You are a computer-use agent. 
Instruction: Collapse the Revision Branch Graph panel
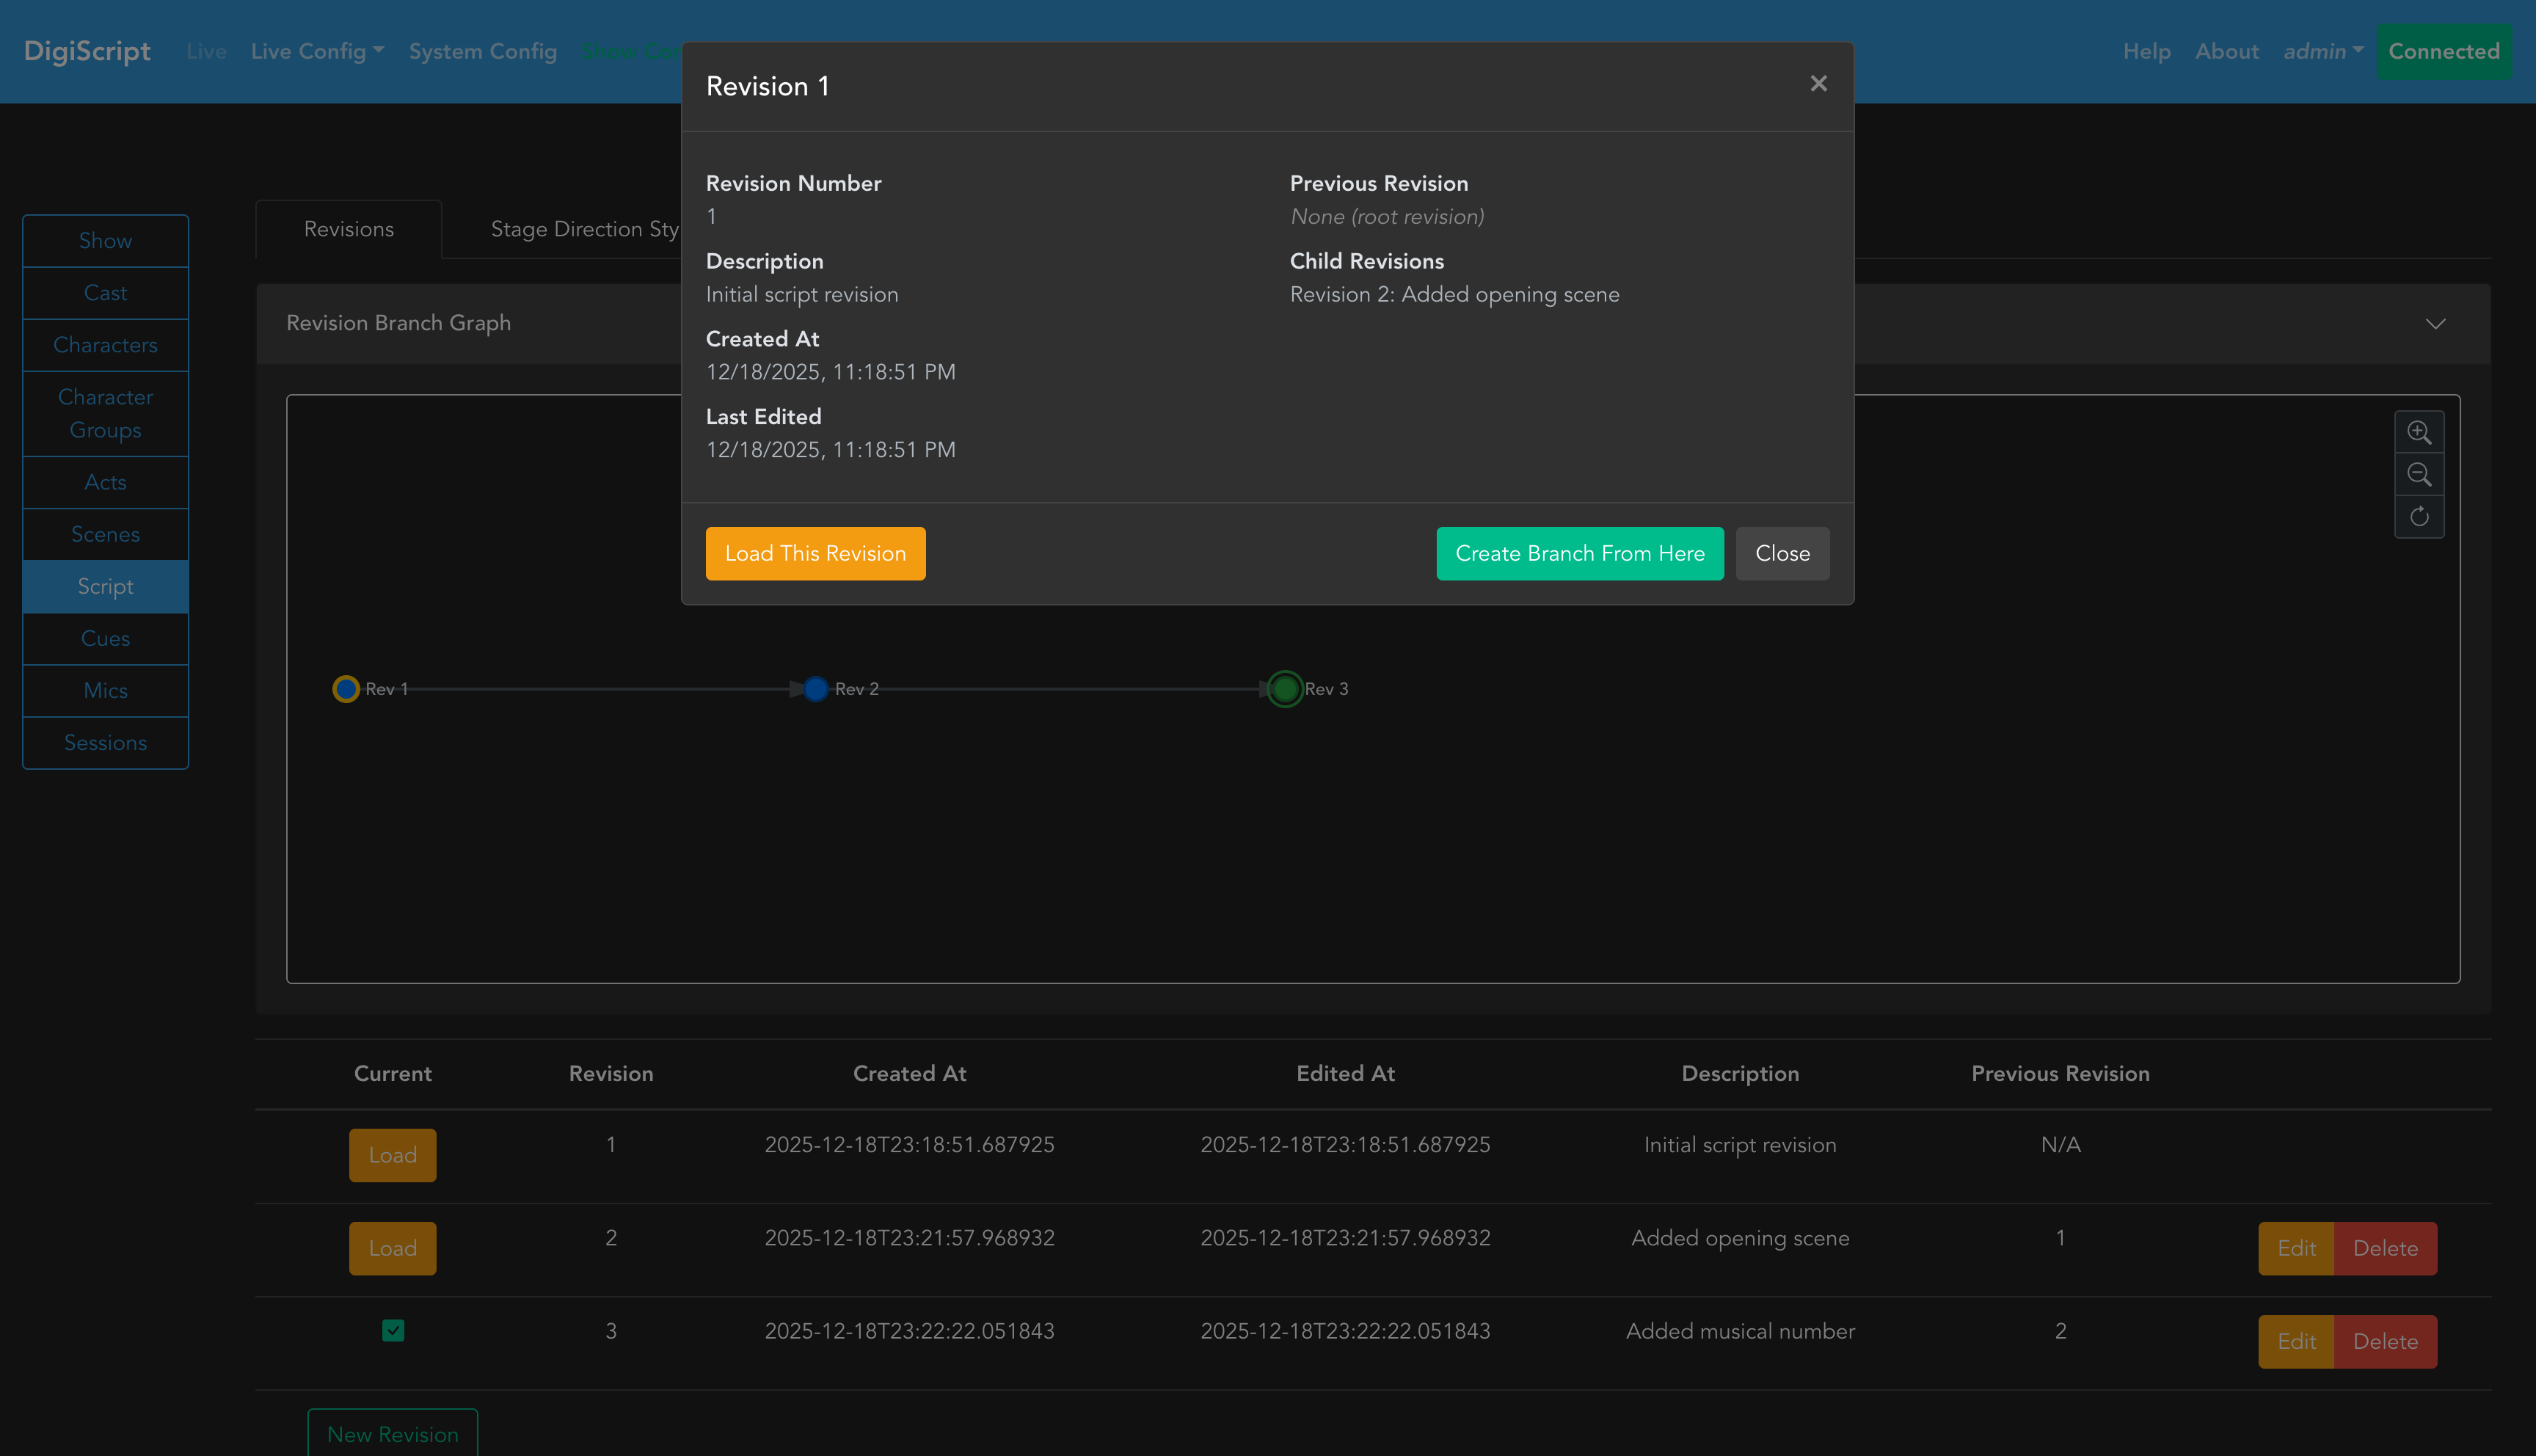pos(2435,324)
